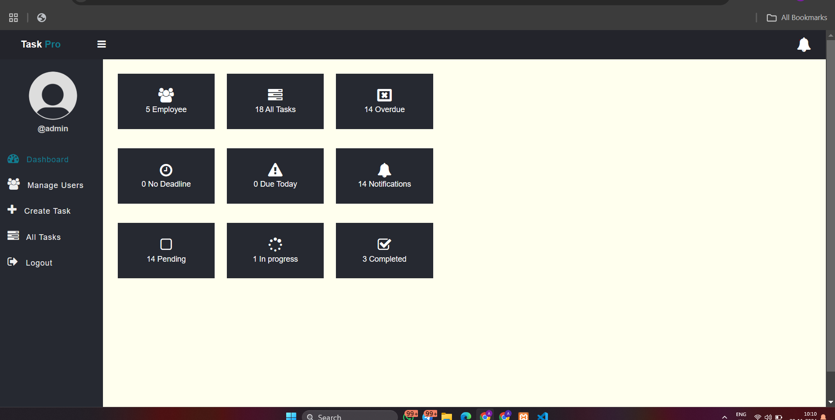
Task: Click the X icon on 14 Overdue card
Action: click(x=384, y=94)
